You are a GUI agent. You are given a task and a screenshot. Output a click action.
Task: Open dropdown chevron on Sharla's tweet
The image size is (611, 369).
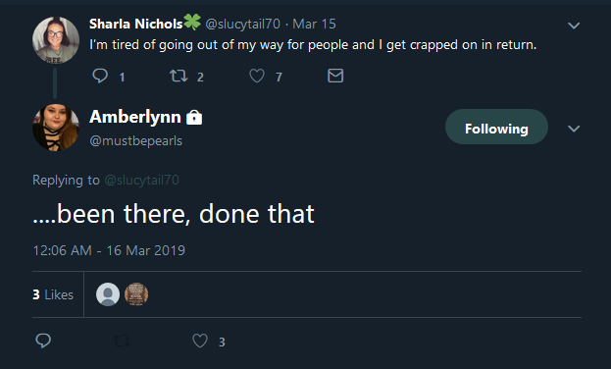574,26
